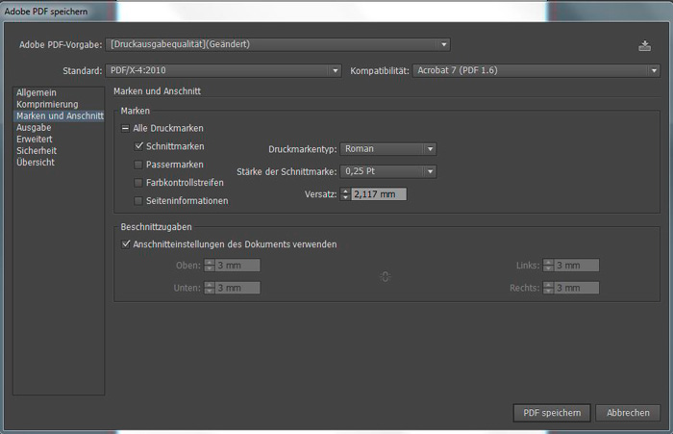
Task: Click the Oben bleed value field
Action: coord(237,266)
